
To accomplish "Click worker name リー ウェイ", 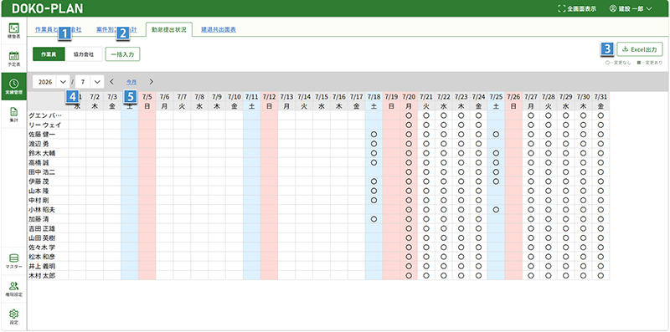I will [44, 125].
